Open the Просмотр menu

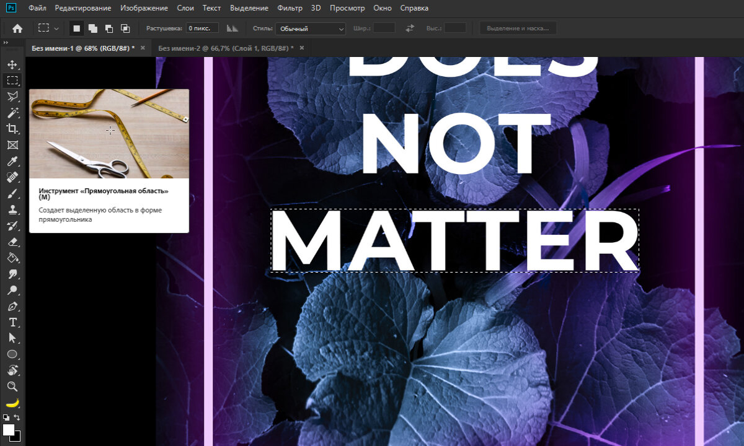point(347,8)
